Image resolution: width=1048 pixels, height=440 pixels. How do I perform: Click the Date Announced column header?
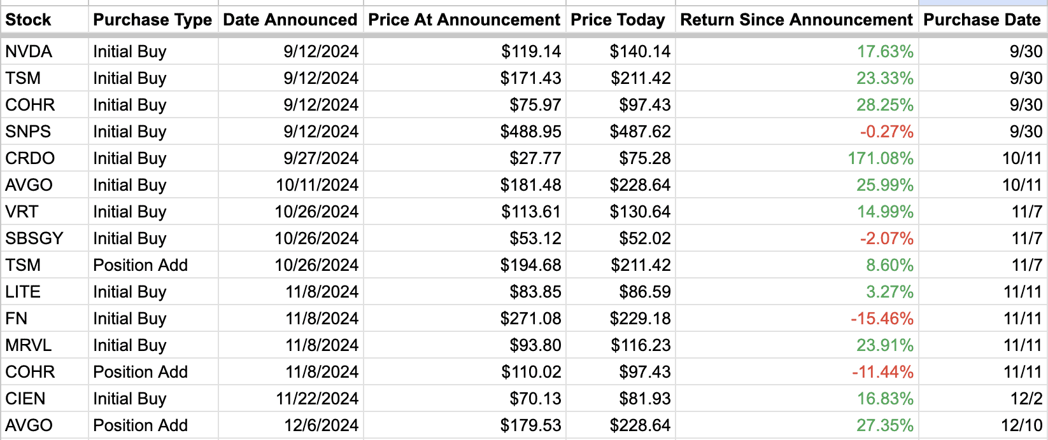[x=290, y=20]
